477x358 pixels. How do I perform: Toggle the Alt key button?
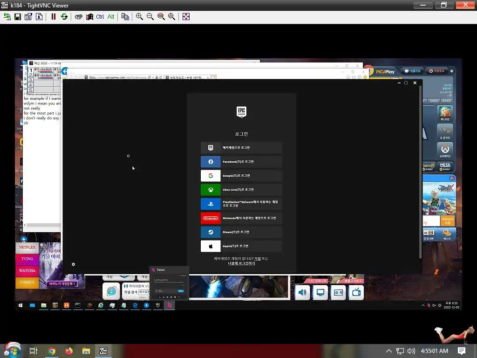[x=111, y=17]
